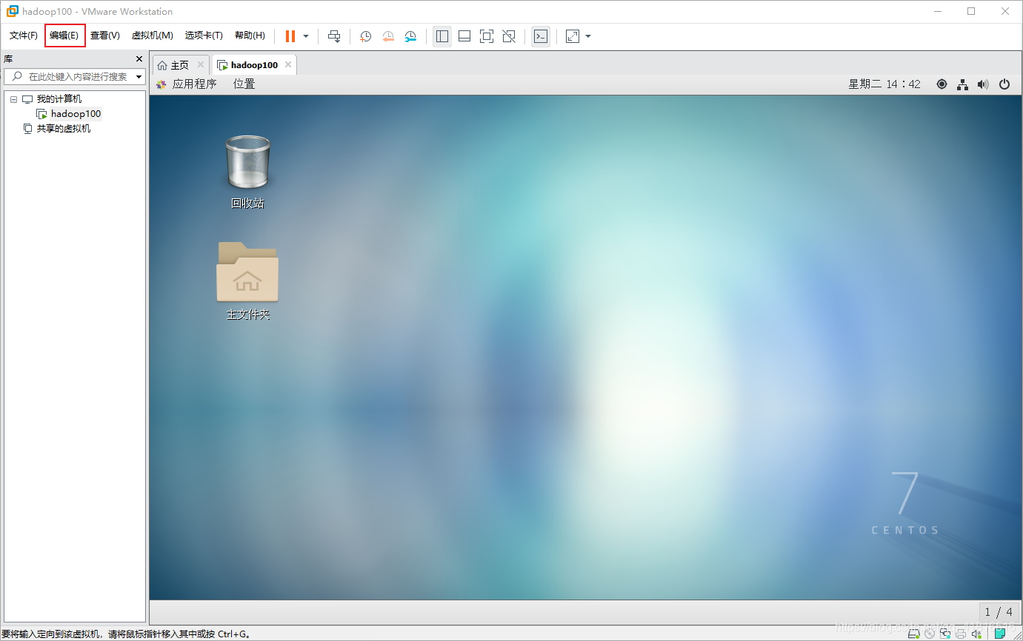Screen dimensions: 1023x641
Task: Revert to the previous snapshot
Action: pyautogui.click(x=388, y=36)
